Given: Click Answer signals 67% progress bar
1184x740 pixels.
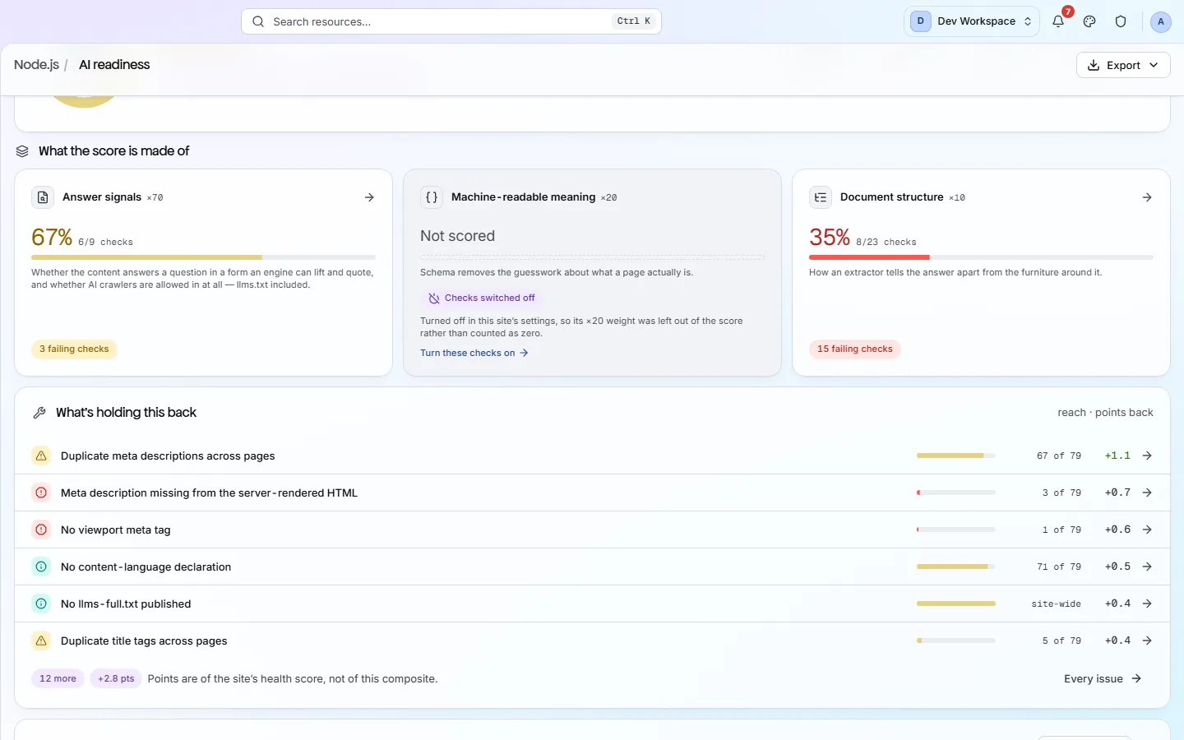Looking at the screenshot, I should [203, 257].
